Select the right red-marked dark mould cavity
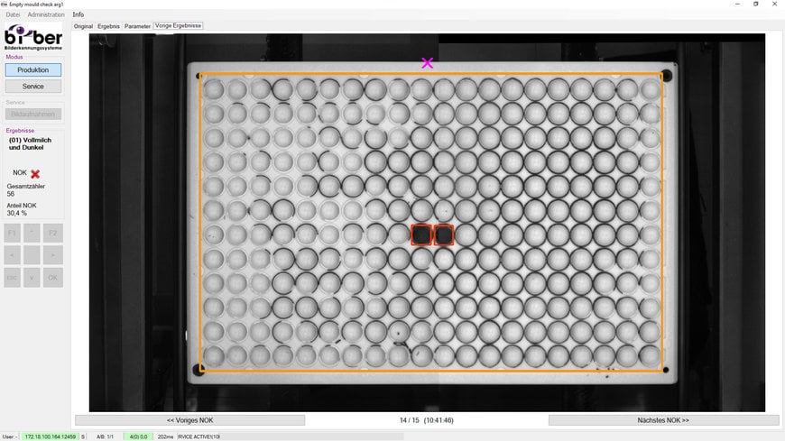The image size is (785, 441). tap(444, 234)
